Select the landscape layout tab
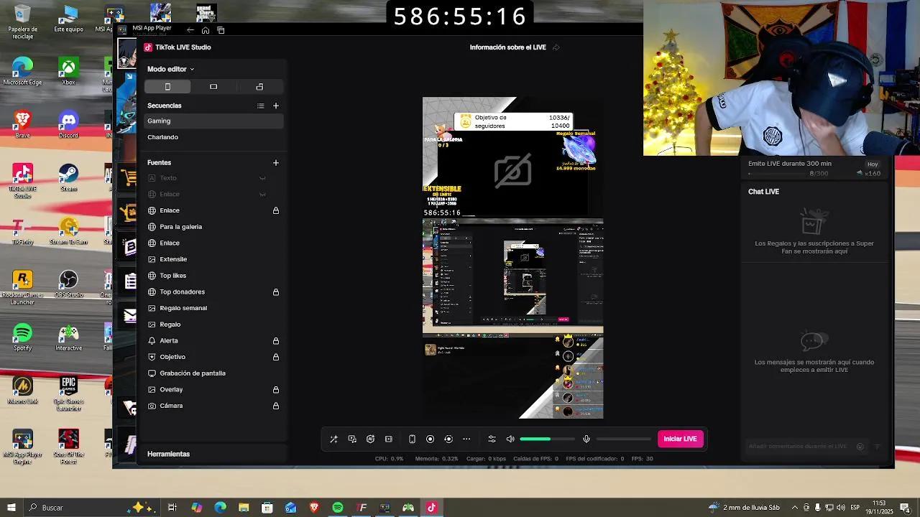The width and height of the screenshot is (920, 517). point(213,87)
